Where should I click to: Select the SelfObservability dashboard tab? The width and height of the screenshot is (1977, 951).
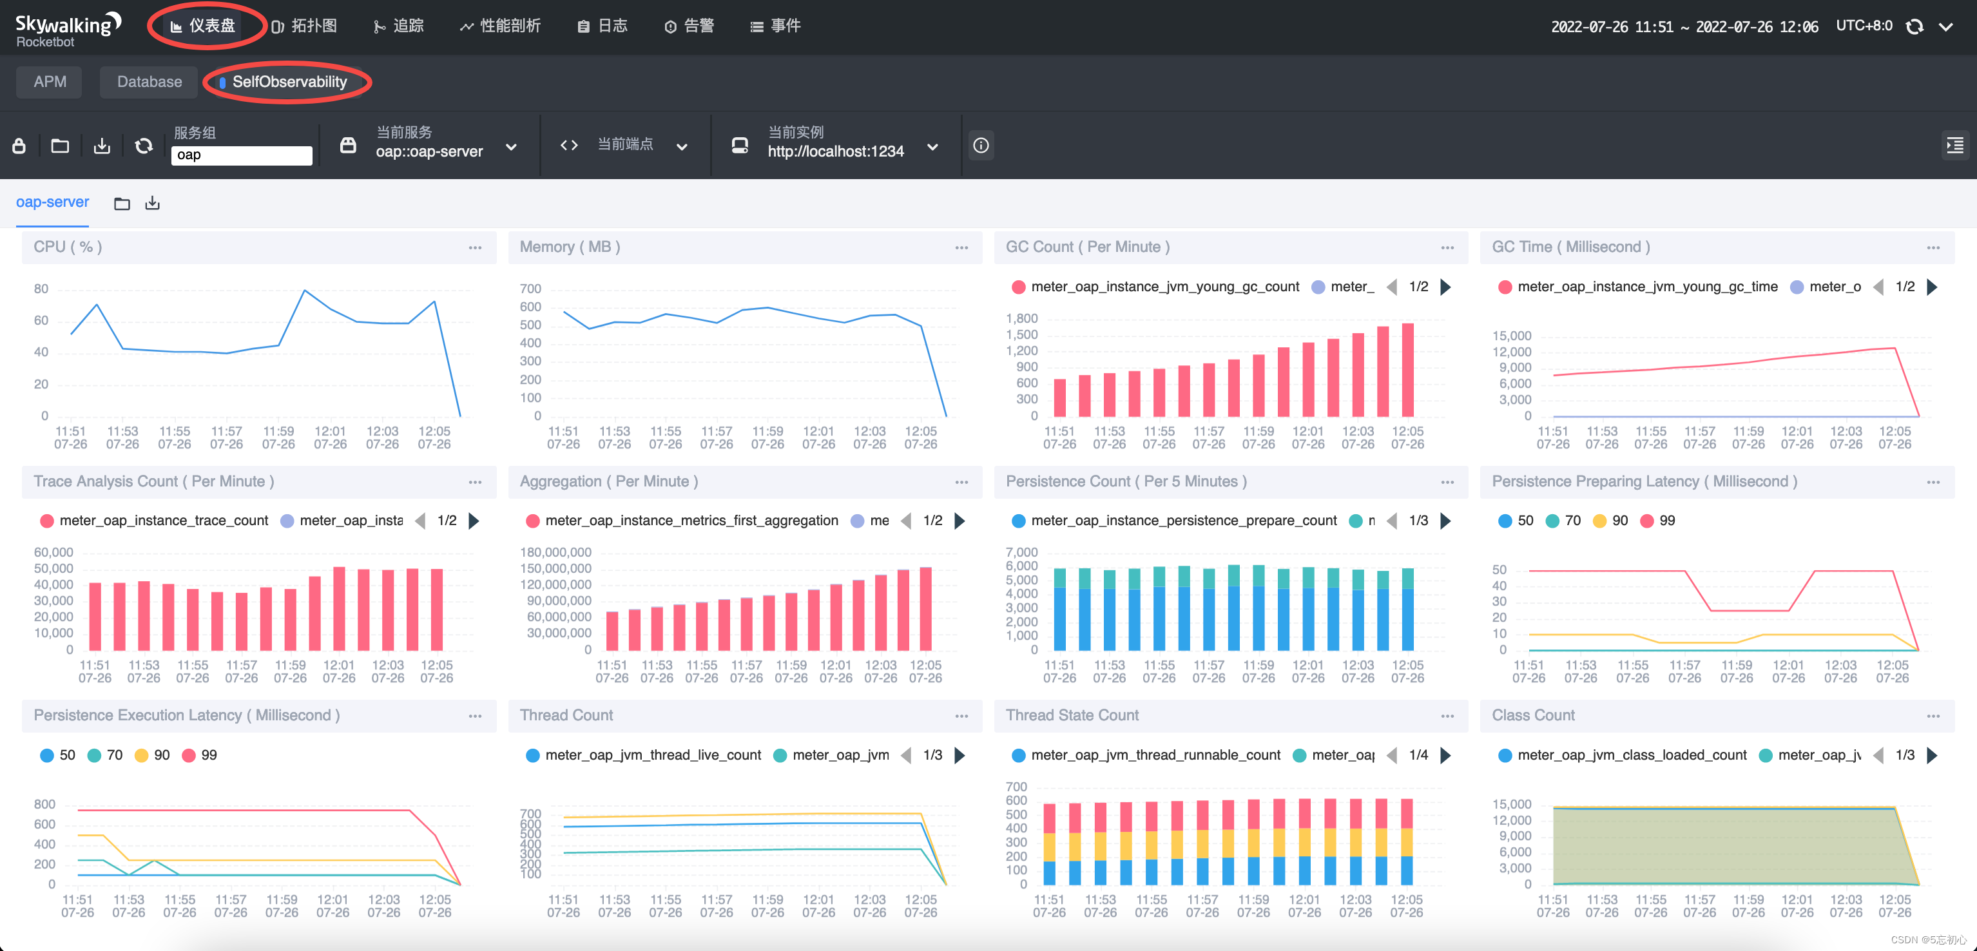(289, 81)
